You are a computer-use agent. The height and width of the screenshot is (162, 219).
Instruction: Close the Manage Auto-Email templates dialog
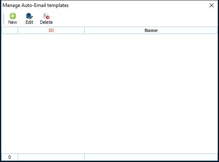(x=212, y=5)
